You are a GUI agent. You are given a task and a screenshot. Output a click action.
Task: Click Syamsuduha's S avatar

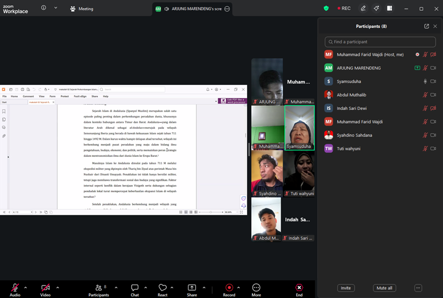(x=329, y=81)
